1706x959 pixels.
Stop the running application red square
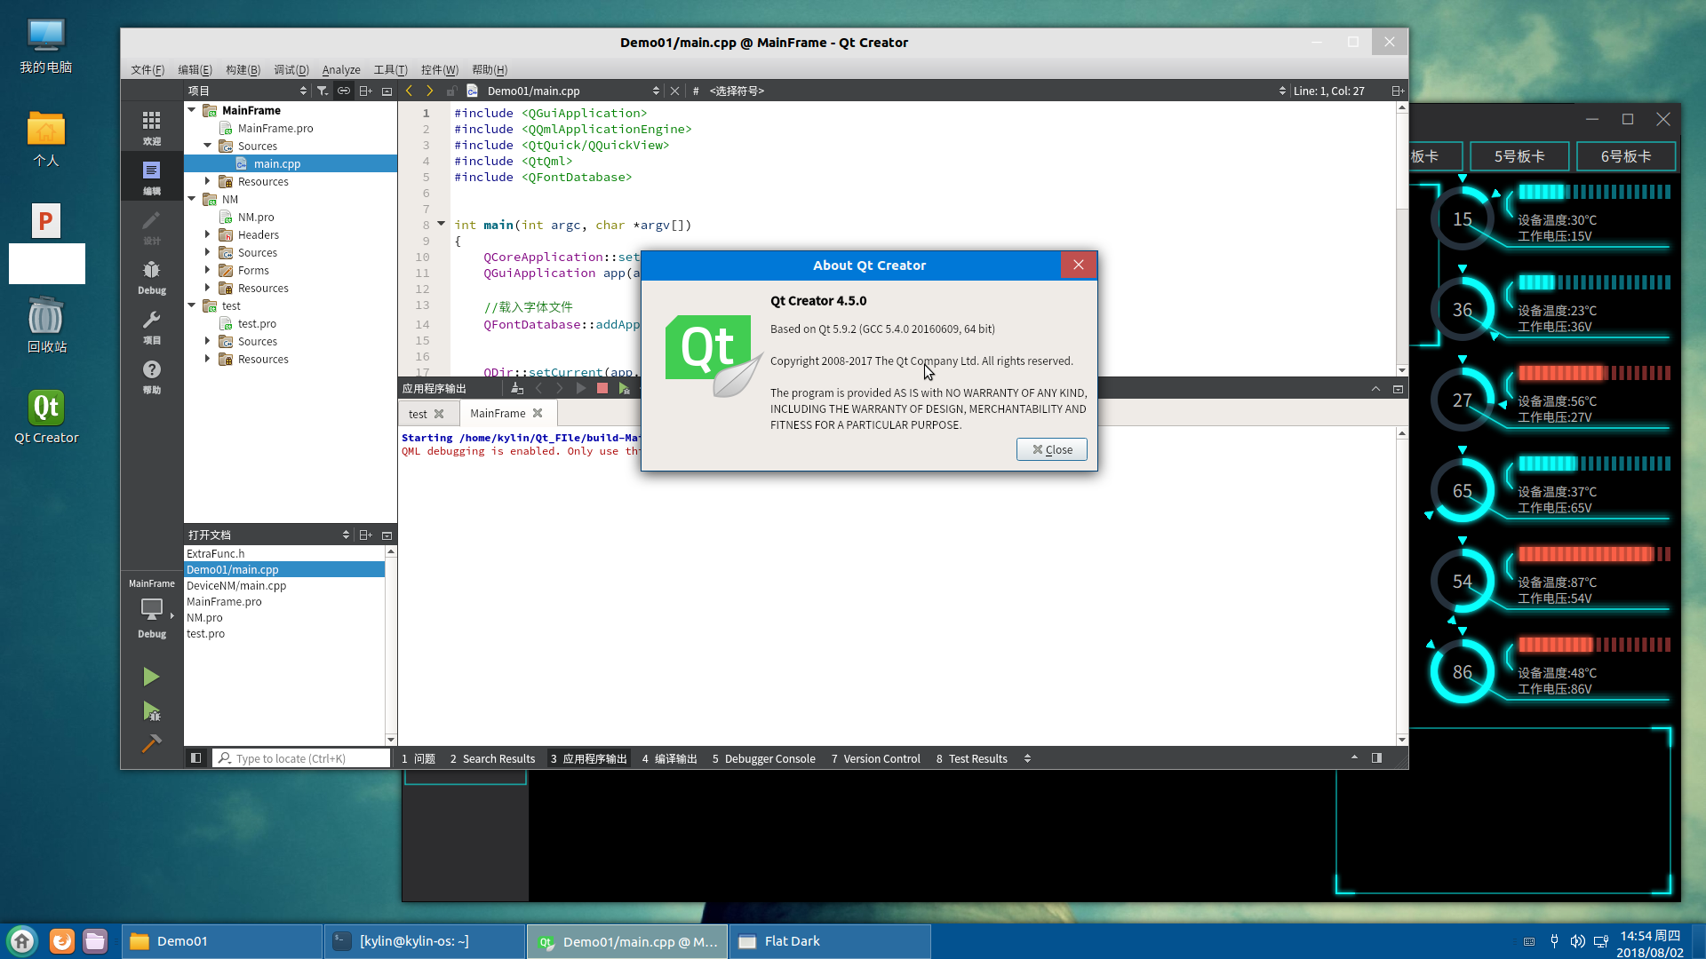602,388
